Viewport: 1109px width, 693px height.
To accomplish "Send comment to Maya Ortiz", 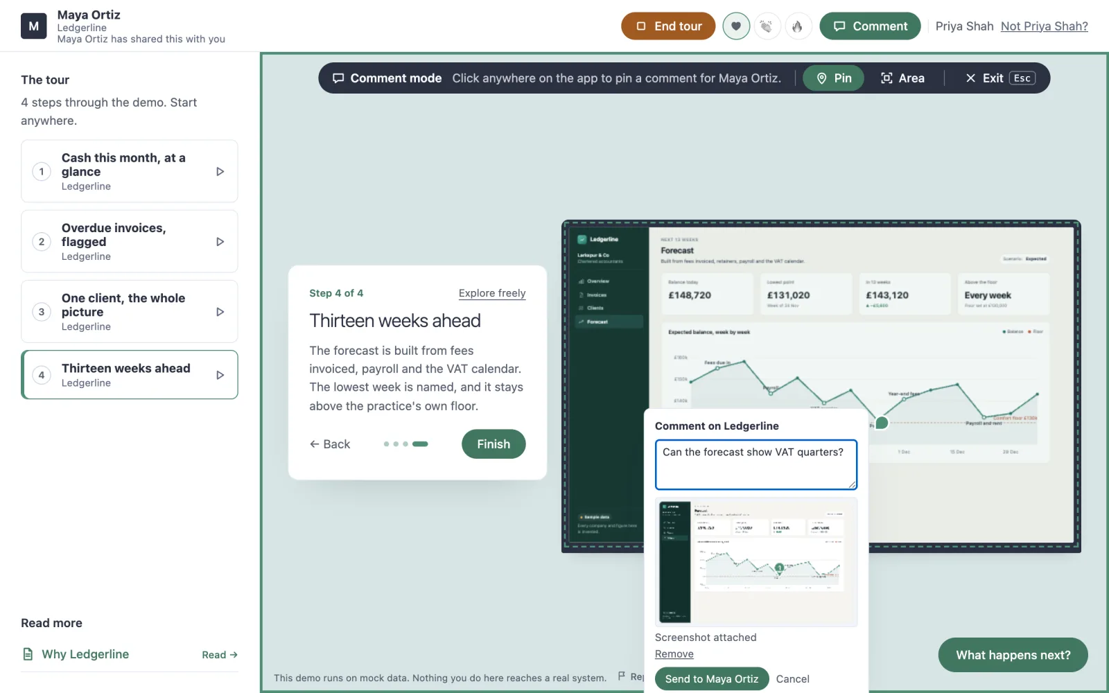I will tap(712, 679).
